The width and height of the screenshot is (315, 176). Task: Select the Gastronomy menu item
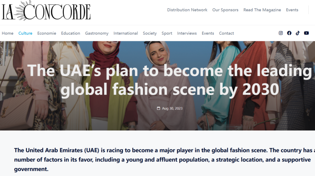[x=97, y=33]
